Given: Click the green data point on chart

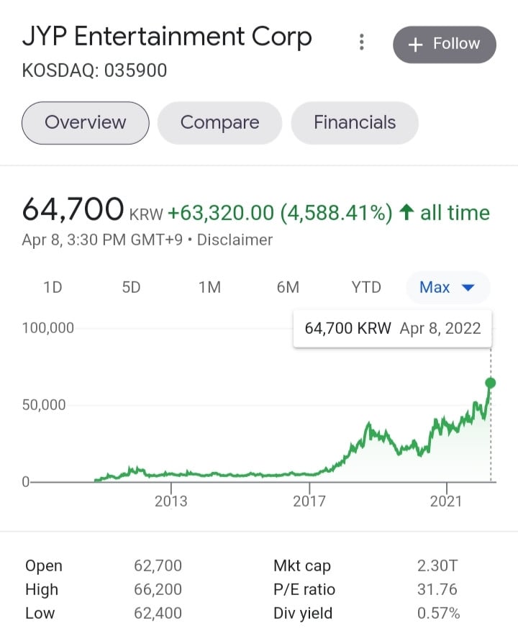Looking at the screenshot, I should tap(490, 383).
